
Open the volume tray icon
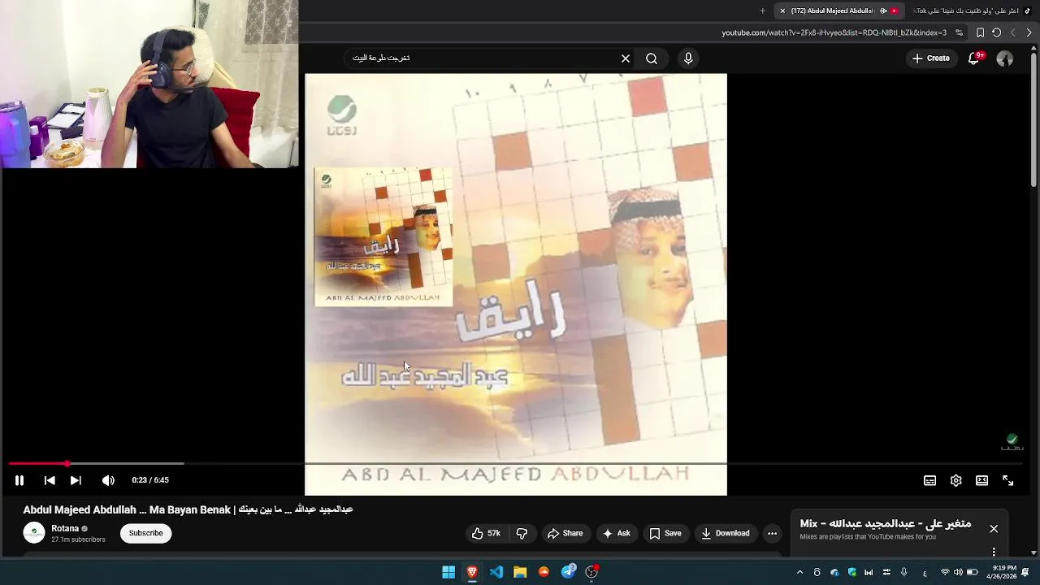click(x=958, y=572)
